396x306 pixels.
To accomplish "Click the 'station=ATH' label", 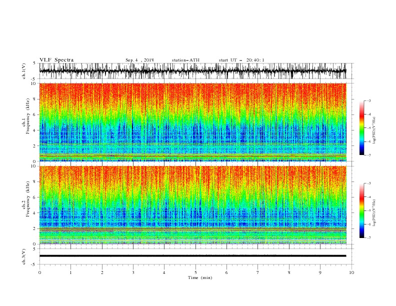I will pos(185,60).
